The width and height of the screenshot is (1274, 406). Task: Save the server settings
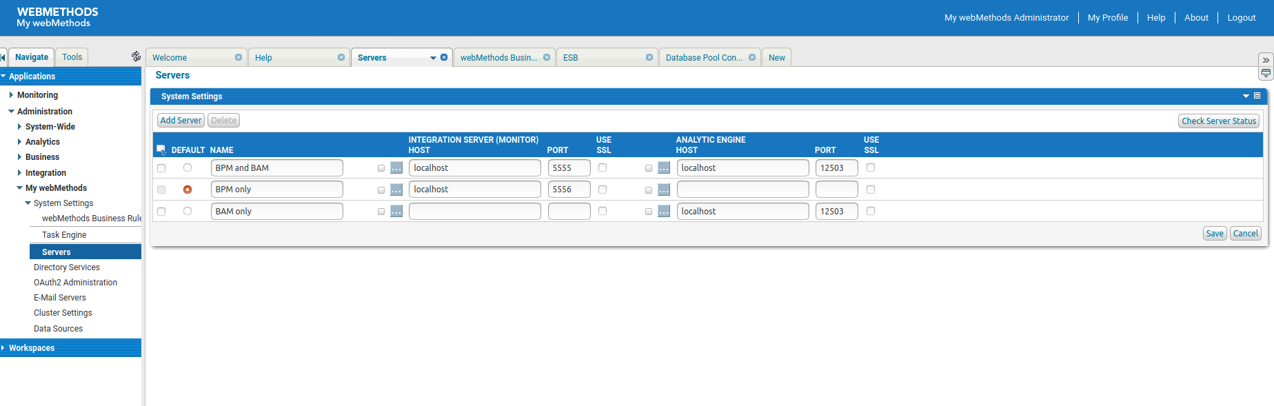pos(1215,234)
